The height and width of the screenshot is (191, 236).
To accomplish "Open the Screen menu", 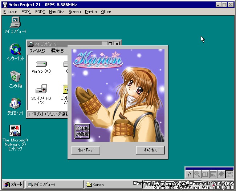I will [75, 12].
